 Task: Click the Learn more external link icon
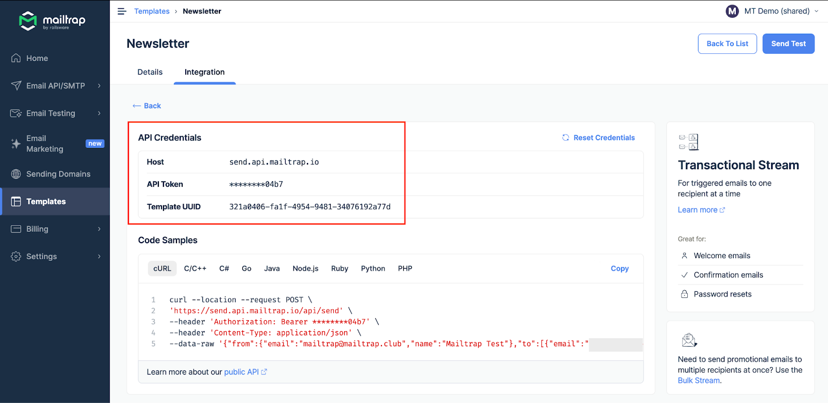point(722,210)
